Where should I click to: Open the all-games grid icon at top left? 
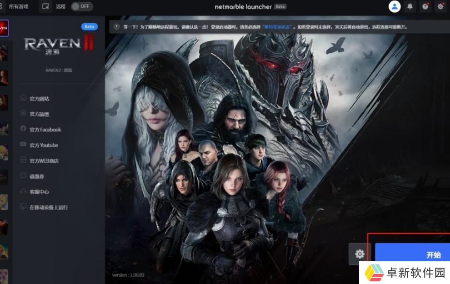point(1,6)
